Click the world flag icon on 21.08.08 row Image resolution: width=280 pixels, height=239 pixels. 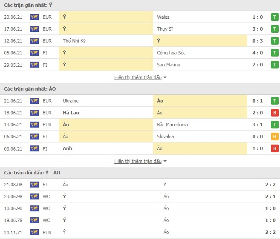pos(34,185)
